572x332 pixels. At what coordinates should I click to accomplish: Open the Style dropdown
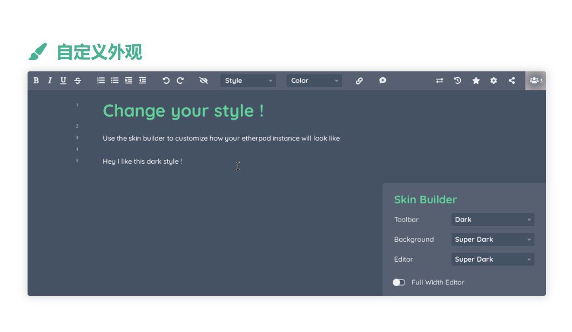point(248,81)
